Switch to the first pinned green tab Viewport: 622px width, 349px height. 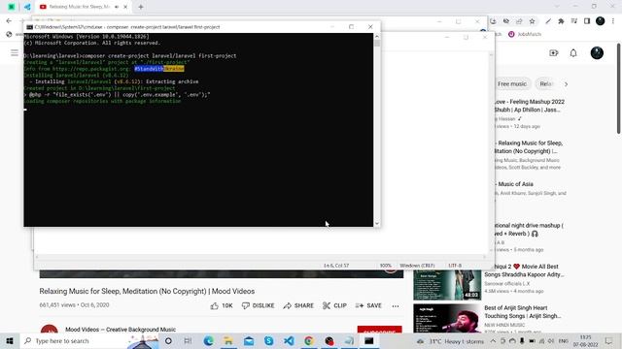12,7
